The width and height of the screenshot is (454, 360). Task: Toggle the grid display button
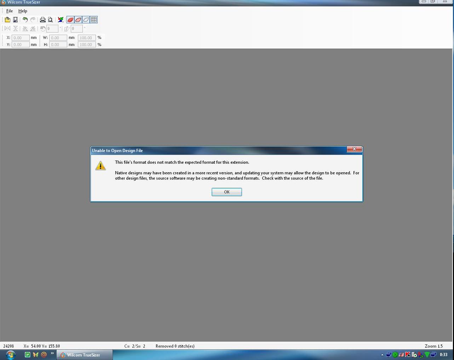(94, 20)
